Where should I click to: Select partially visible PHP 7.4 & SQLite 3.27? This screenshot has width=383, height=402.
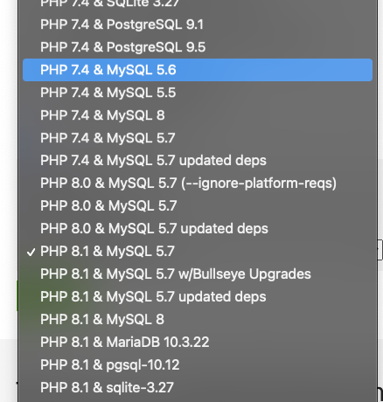[x=198, y=4]
